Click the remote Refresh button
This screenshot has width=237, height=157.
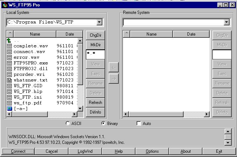[x=222, y=103]
